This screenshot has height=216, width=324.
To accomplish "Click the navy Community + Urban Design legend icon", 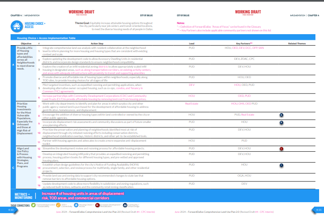I will pyautogui.click(x=125, y=205).
